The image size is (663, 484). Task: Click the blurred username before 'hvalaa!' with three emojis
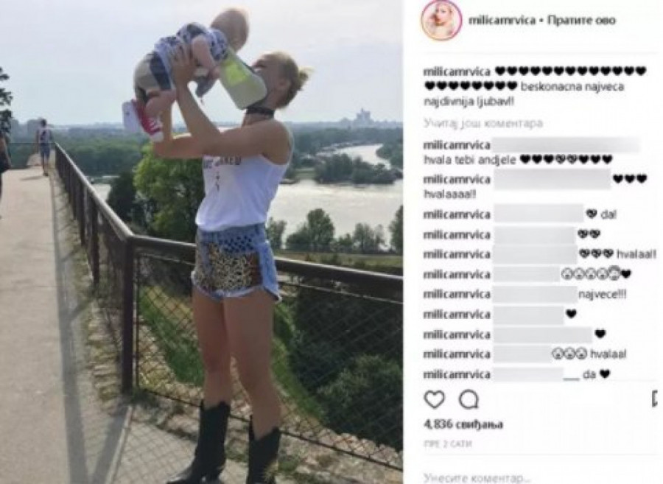point(536,254)
